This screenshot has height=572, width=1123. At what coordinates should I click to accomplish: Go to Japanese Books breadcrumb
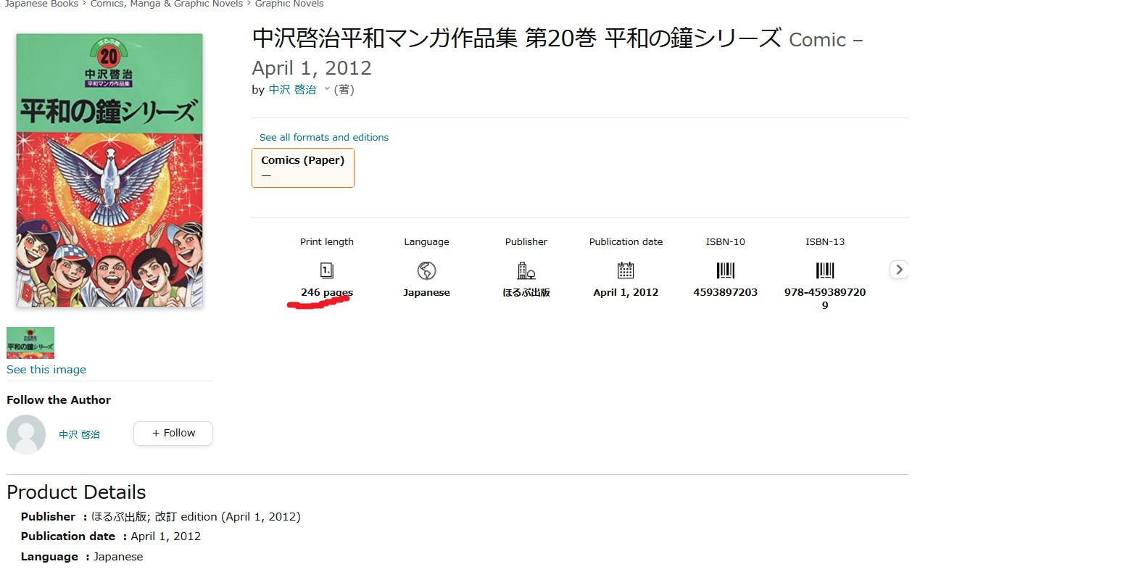click(41, 4)
